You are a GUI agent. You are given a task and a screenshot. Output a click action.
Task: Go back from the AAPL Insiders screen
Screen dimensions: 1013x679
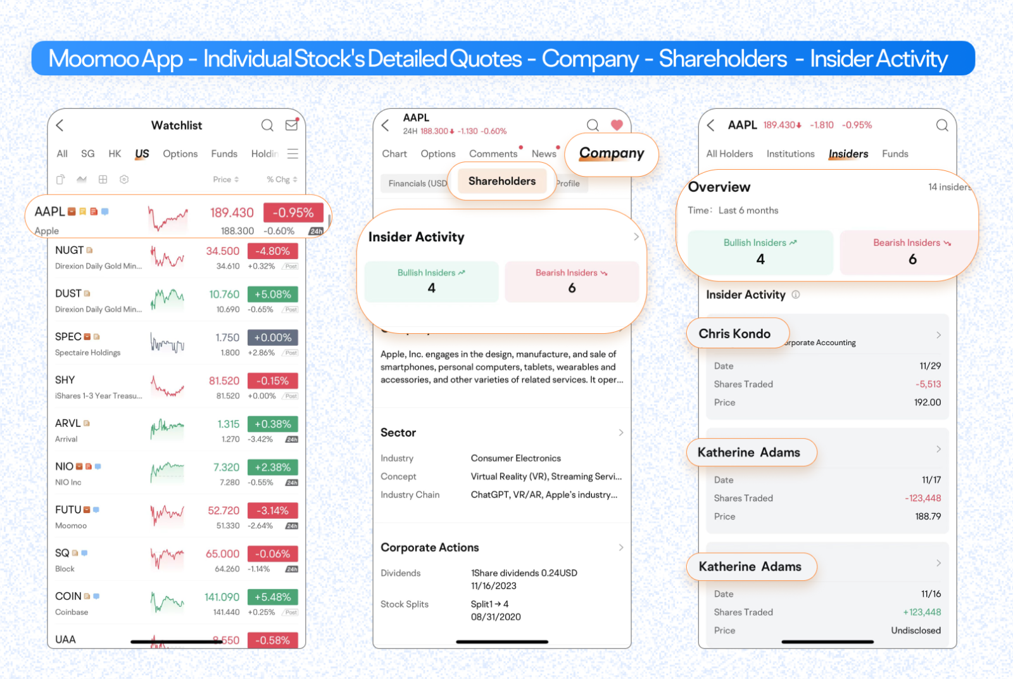pos(711,125)
